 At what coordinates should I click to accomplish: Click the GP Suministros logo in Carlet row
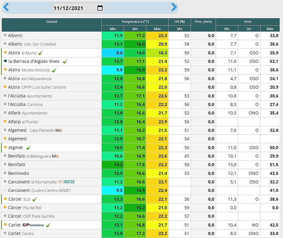pyautogui.click(x=33, y=225)
